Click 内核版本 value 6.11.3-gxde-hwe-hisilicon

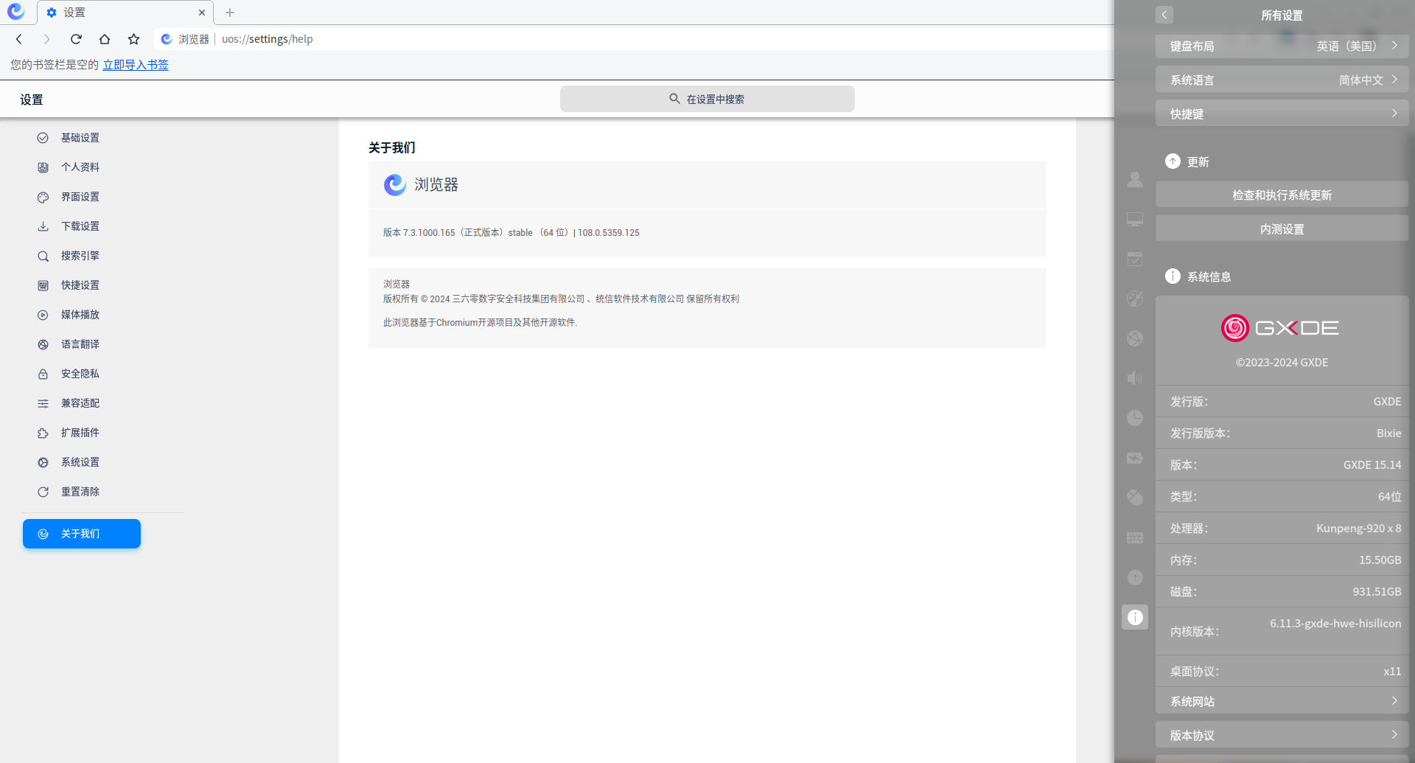click(x=1335, y=624)
